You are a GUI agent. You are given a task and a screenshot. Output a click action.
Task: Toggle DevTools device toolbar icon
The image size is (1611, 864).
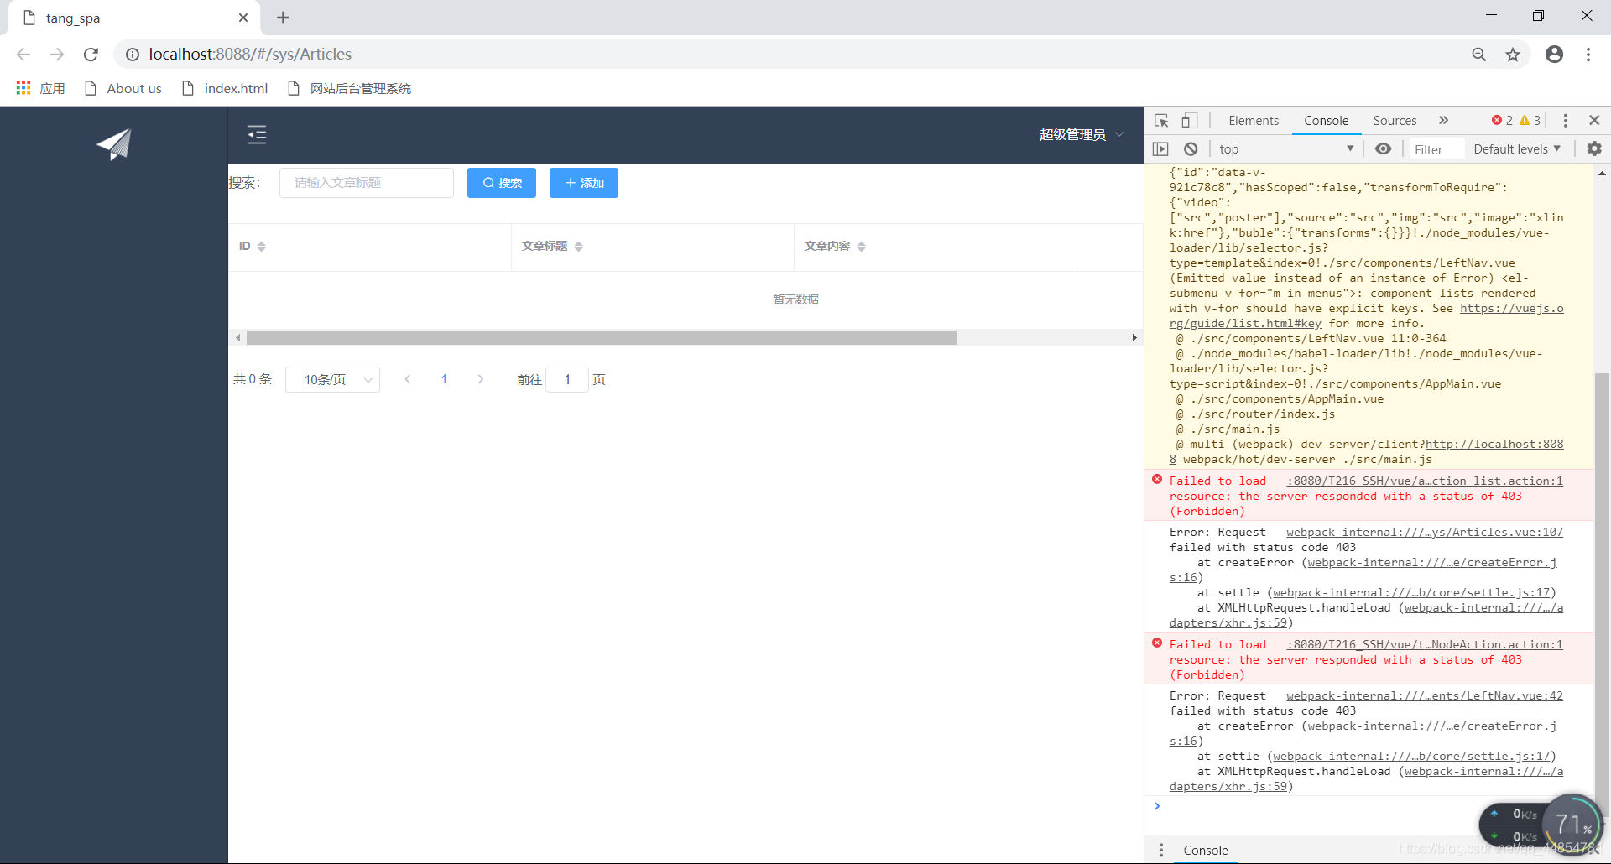click(1190, 121)
